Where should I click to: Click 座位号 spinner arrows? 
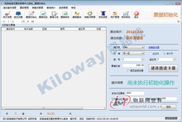point(174,59)
